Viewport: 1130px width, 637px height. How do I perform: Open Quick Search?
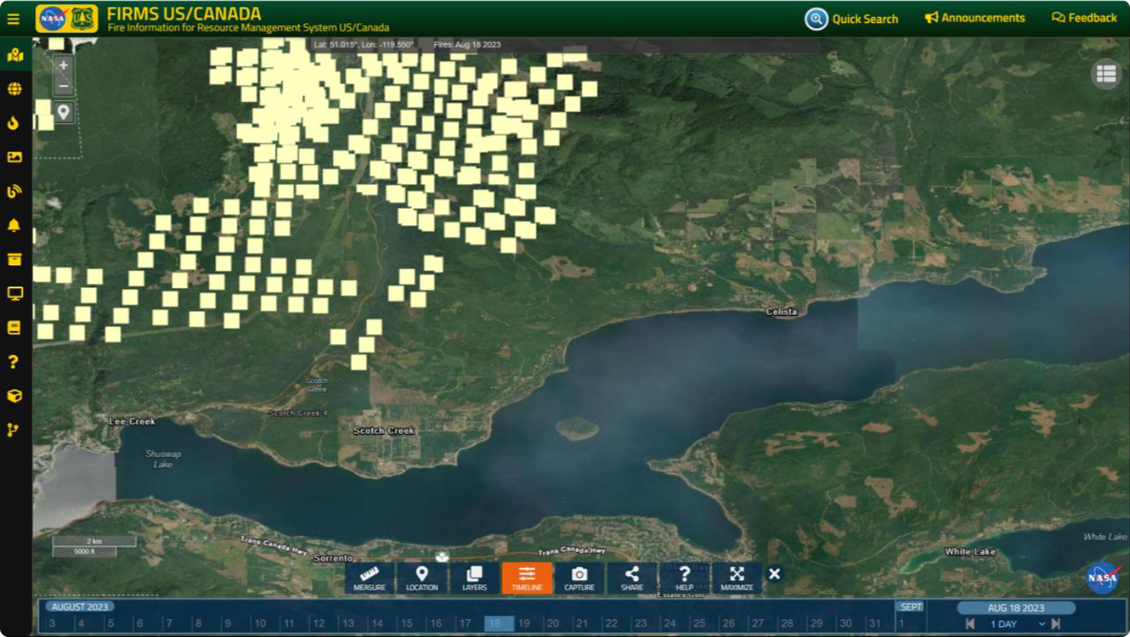(852, 19)
